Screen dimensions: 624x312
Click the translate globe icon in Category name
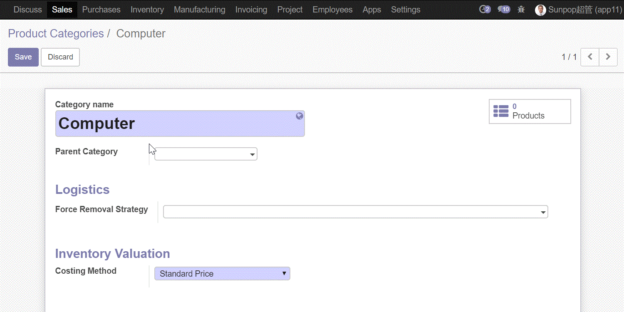pos(299,116)
